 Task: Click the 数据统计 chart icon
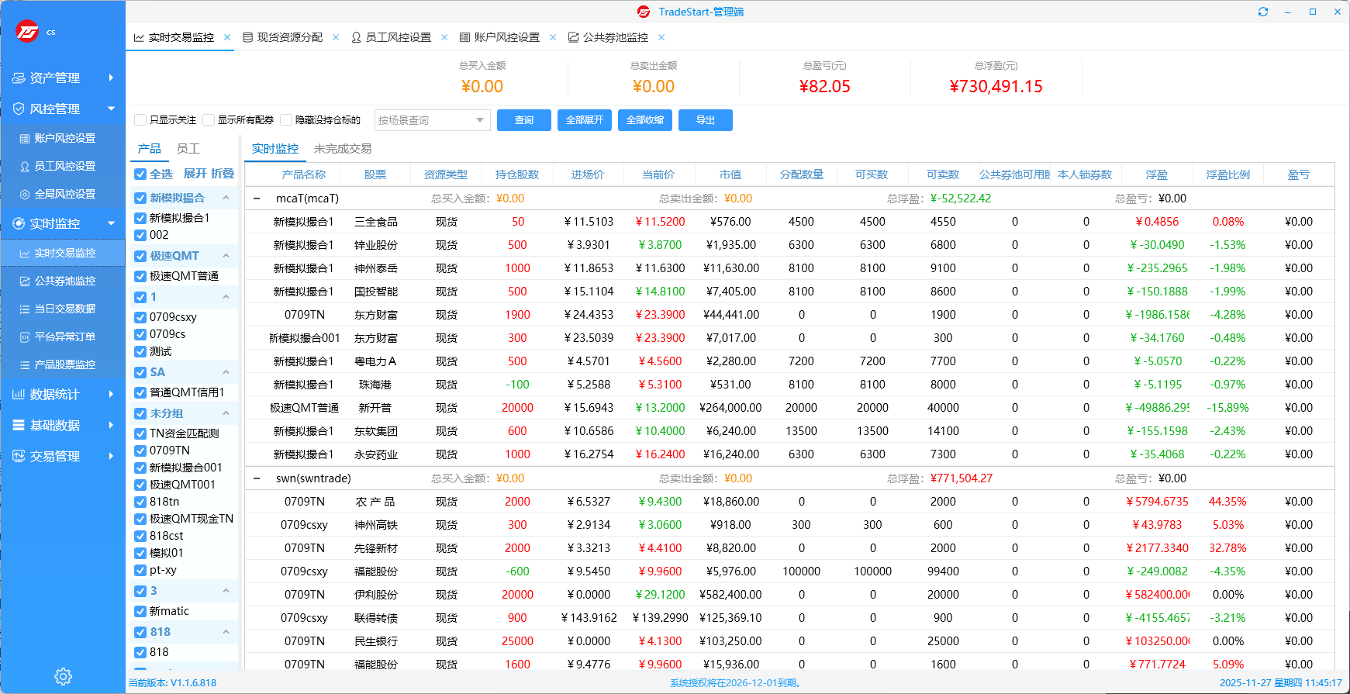[x=19, y=395]
